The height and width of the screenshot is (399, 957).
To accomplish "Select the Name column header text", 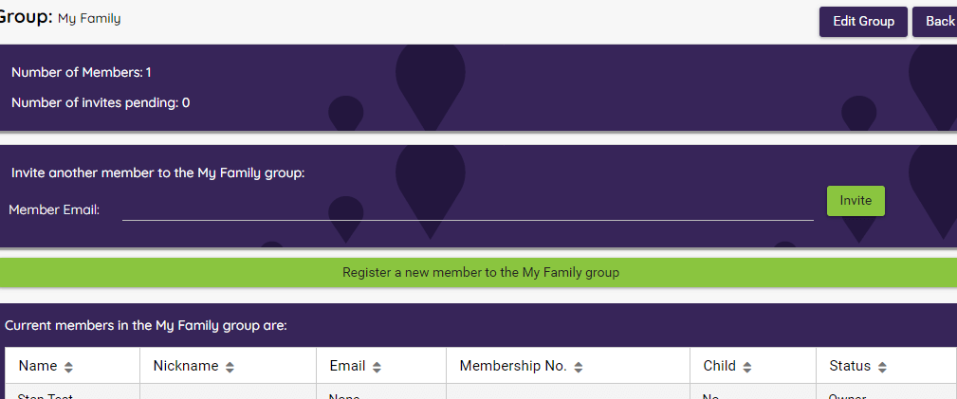I will (38, 366).
